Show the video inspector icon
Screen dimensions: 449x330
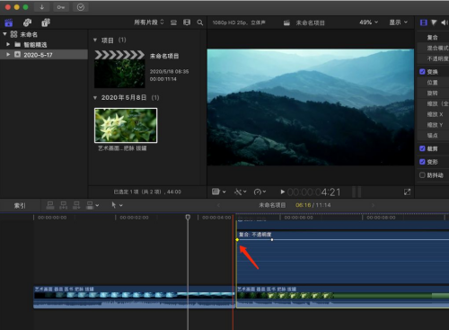tap(423, 22)
